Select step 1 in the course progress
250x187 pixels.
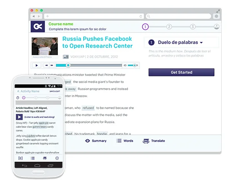145,27
